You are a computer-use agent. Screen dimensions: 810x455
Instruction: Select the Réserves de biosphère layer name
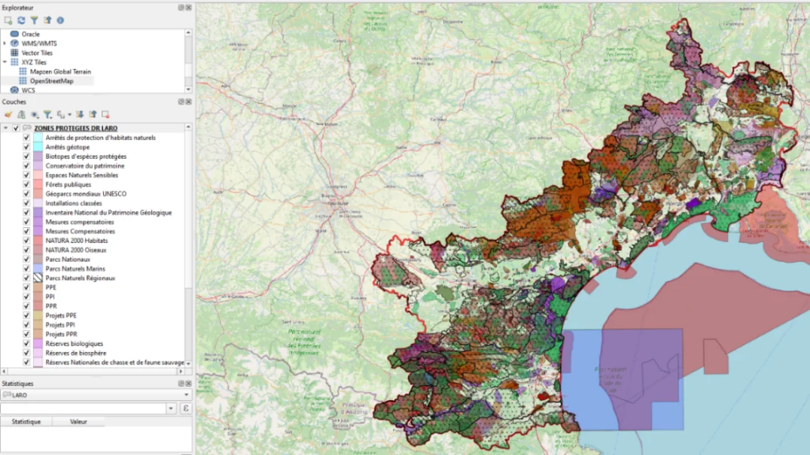tap(76, 353)
